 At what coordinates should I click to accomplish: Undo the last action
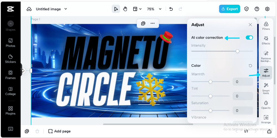pos(171,9)
